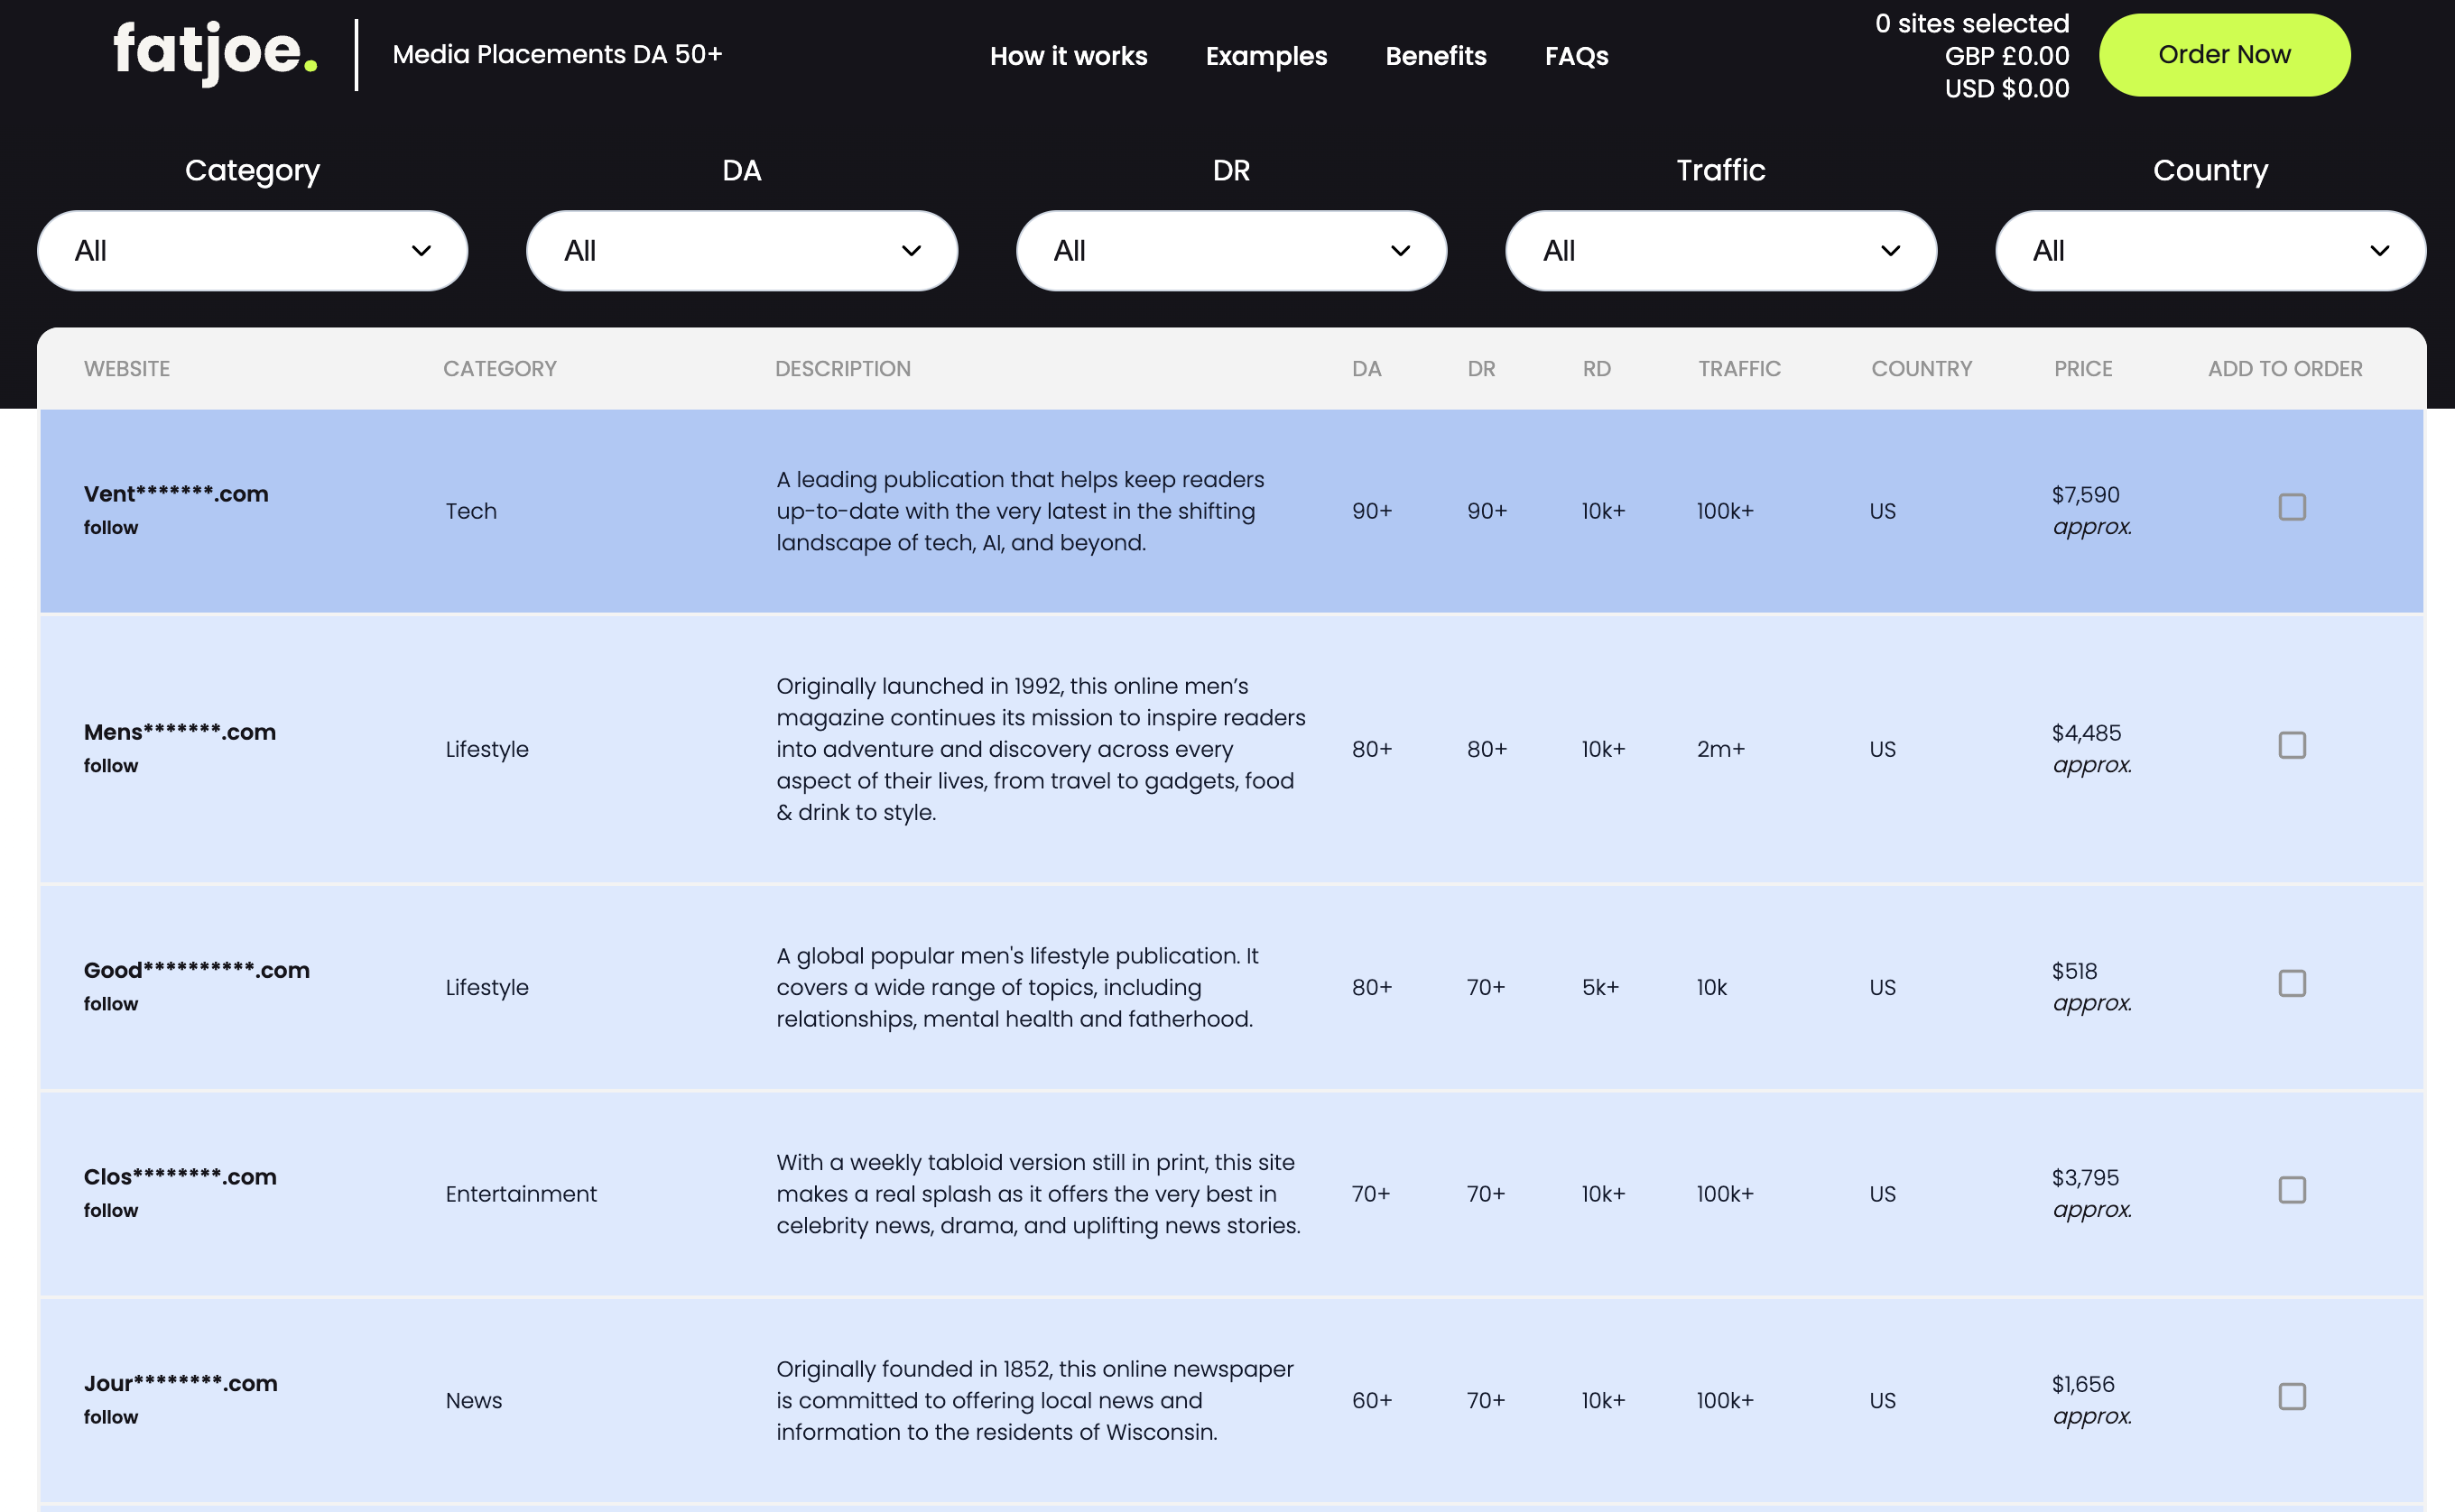The height and width of the screenshot is (1512, 2455).
Task: Click the follow link under Jour********.com
Action: click(111, 1416)
